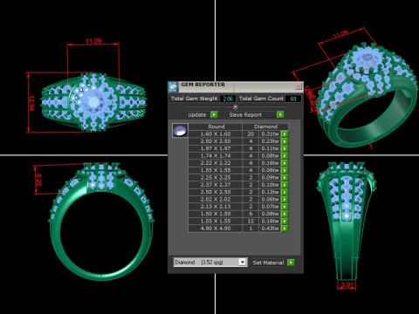Select the 1.50 X 1.50 size cell
The image size is (419, 314).
click(x=216, y=214)
